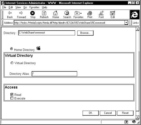The image size is (141, 125).
Task: Open the Help menu
Action: (44, 7)
